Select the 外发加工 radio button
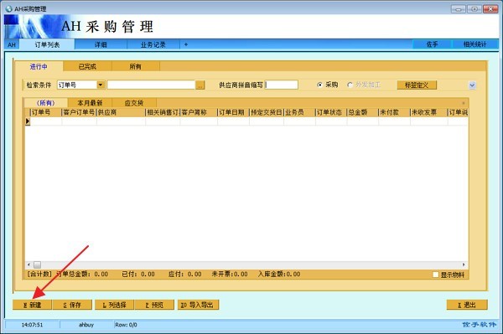 350,85
